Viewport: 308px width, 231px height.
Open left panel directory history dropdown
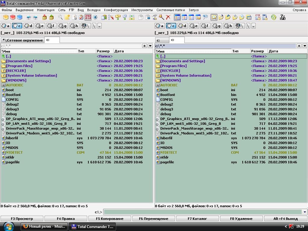[x=150, y=46]
